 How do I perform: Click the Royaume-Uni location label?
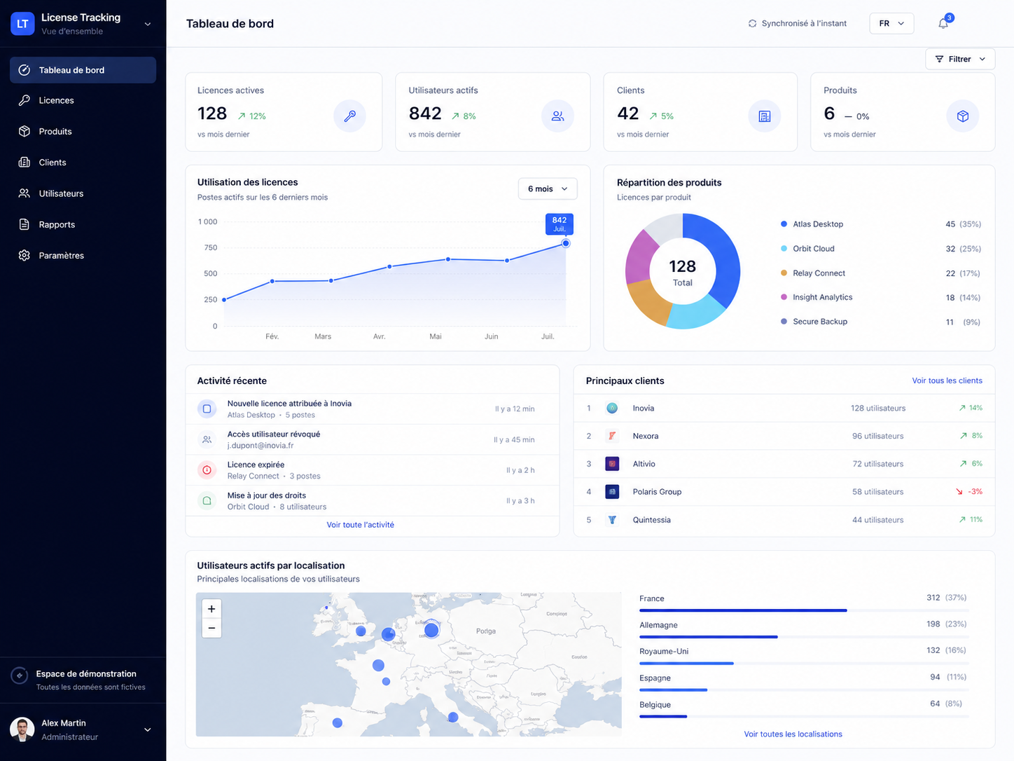(664, 652)
